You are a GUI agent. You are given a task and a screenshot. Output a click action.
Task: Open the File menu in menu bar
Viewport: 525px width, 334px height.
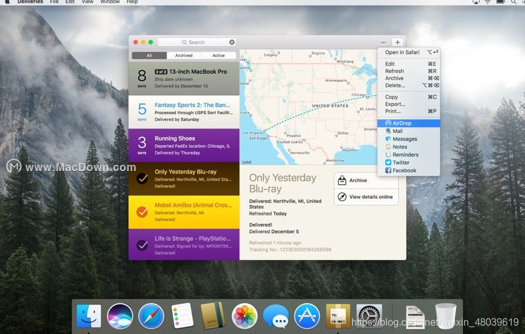[x=54, y=2]
